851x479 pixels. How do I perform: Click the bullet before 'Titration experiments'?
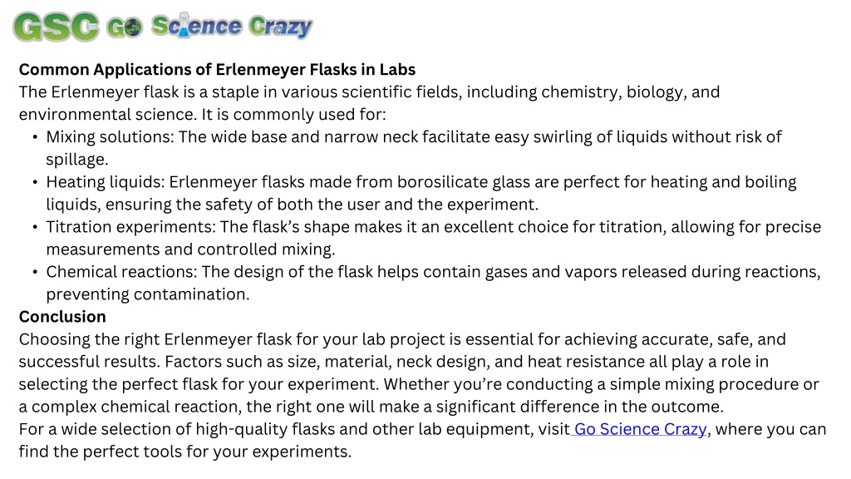(35, 227)
